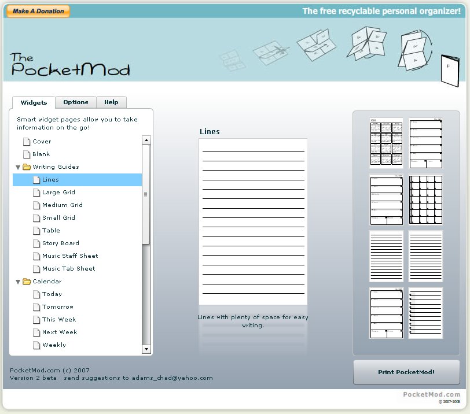Click the Small Grid page icon
Screen dimensions: 470x414
[36, 218]
